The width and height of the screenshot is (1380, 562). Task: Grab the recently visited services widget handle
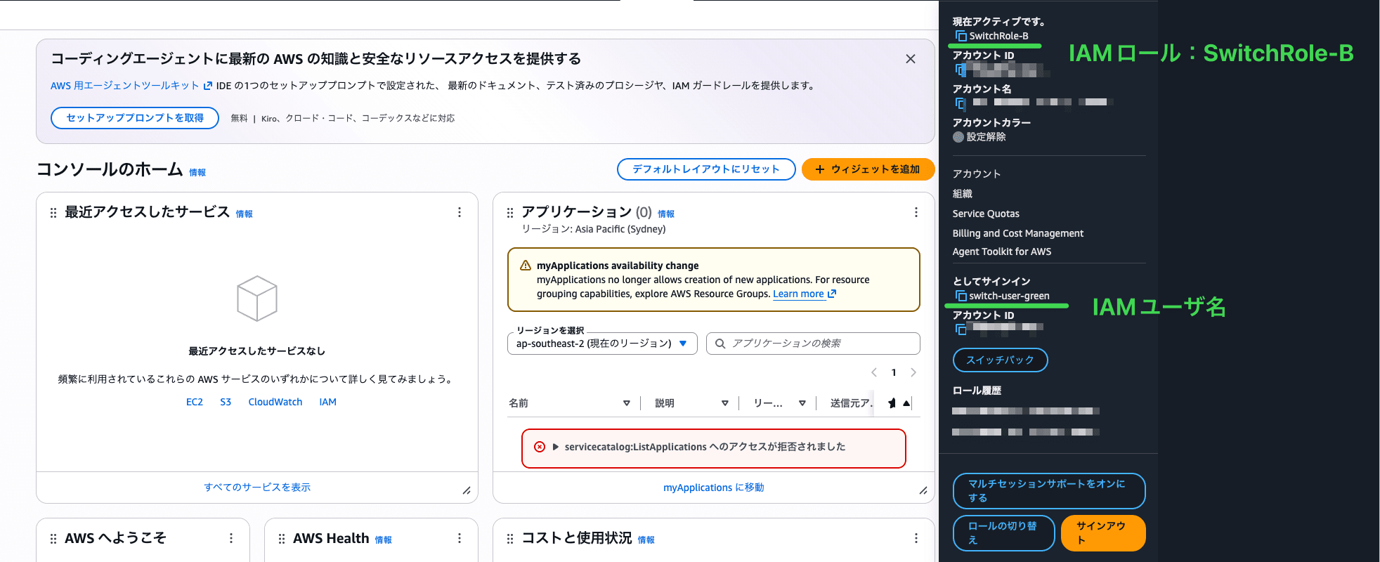tap(53, 212)
